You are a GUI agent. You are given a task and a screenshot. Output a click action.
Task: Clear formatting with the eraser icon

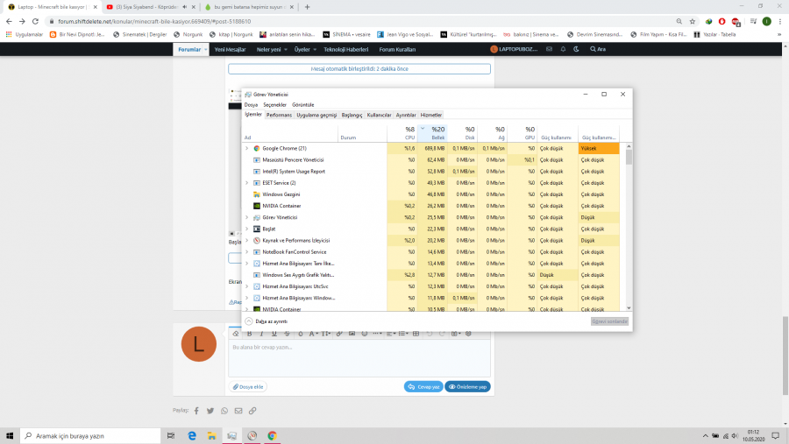236,334
